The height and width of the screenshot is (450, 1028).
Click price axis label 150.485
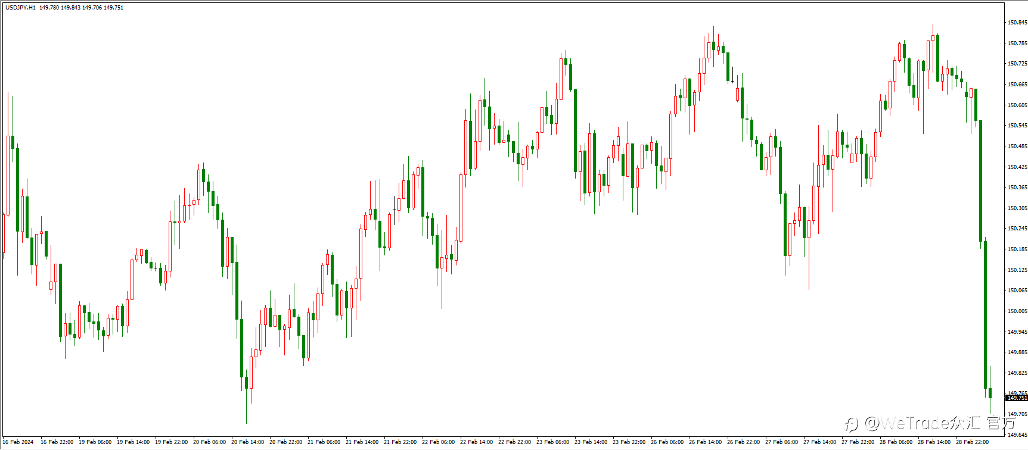coord(1017,146)
